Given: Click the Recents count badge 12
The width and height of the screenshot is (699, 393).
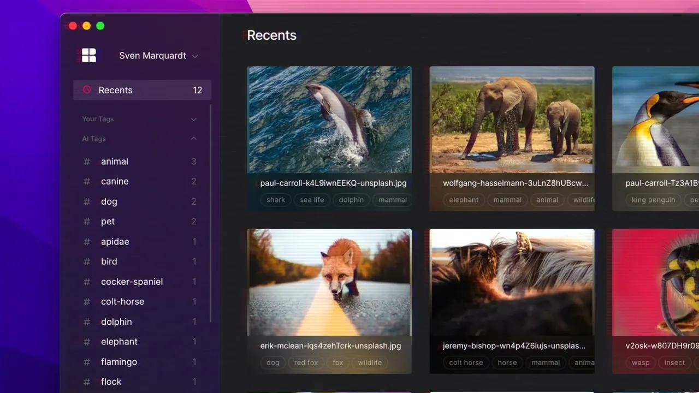Looking at the screenshot, I should pos(198,90).
